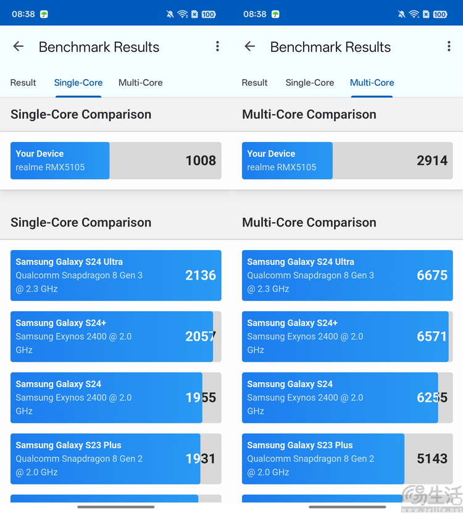The width and height of the screenshot is (463, 513).
Task: Select Multi-Core tab on left screen
Action: click(x=141, y=83)
